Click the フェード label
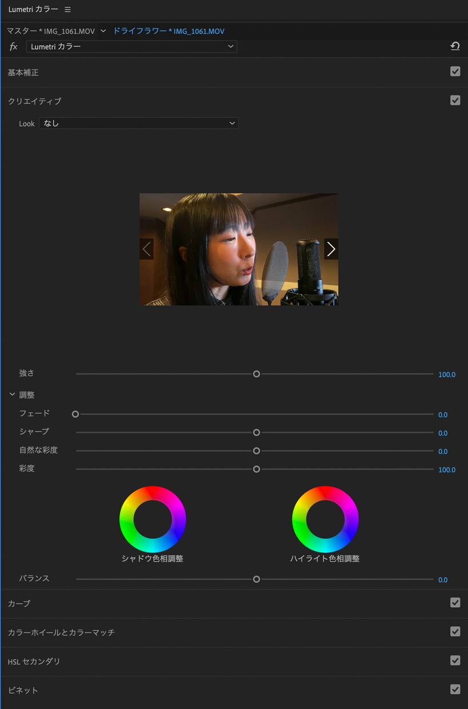 coord(35,413)
